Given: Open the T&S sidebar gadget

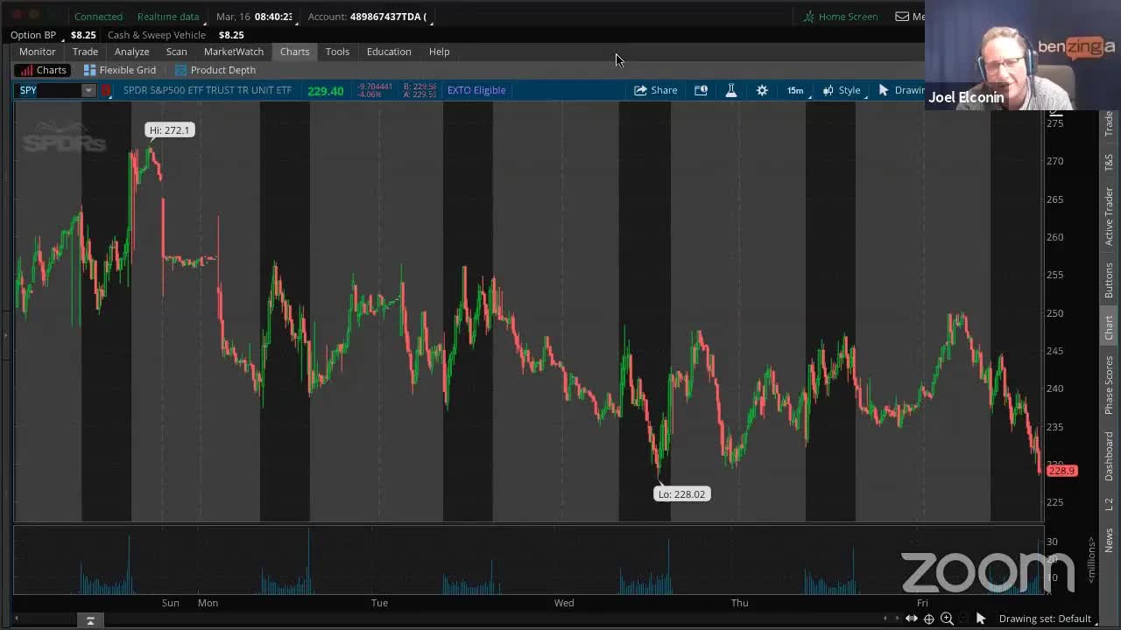Looking at the screenshot, I should [1109, 162].
